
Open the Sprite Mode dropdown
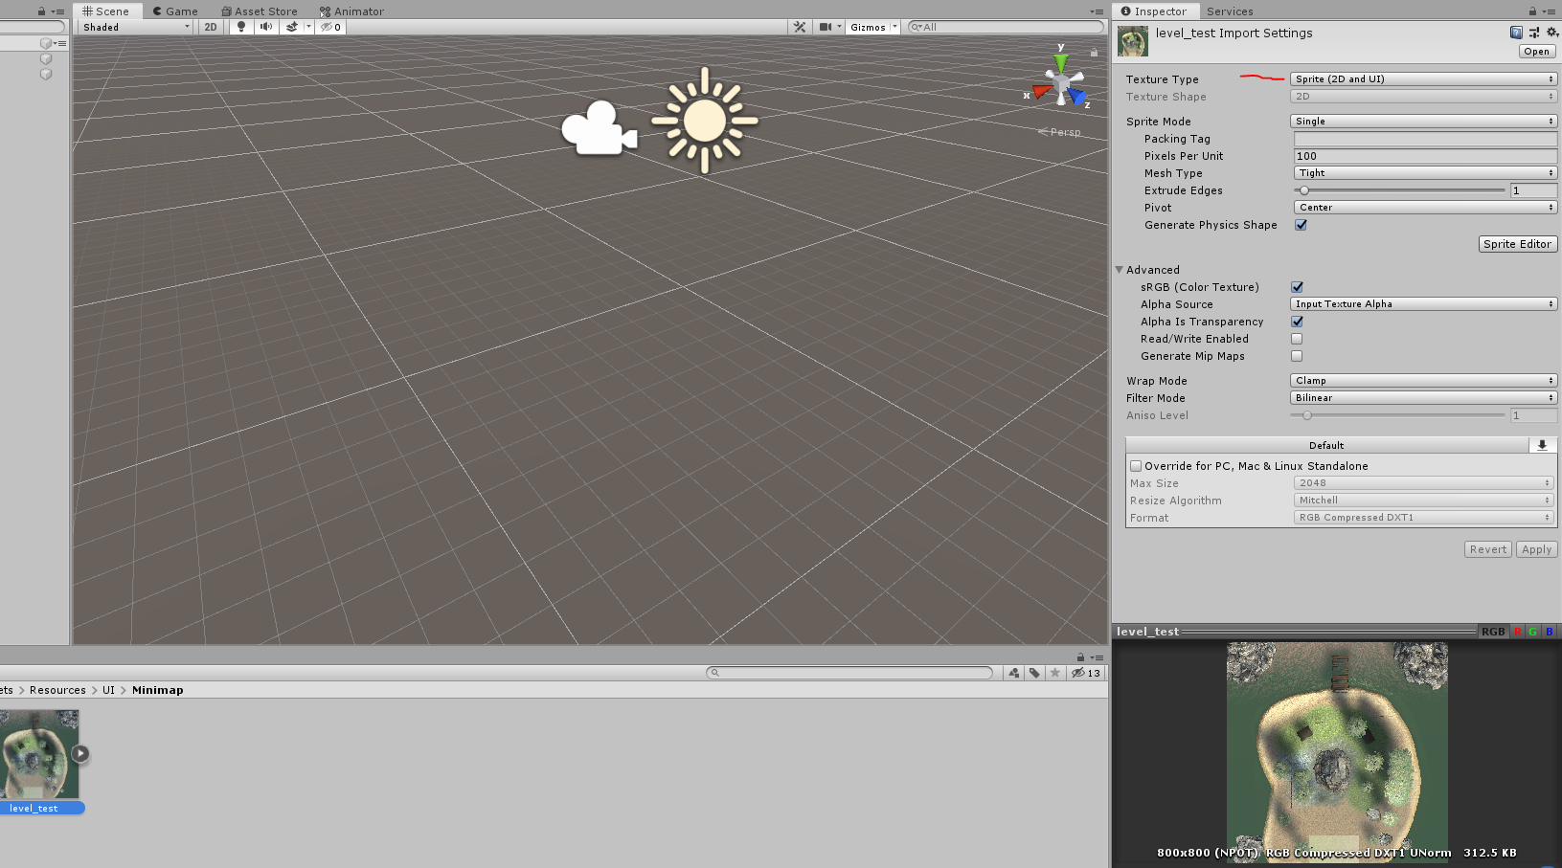[x=1424, y=122]
